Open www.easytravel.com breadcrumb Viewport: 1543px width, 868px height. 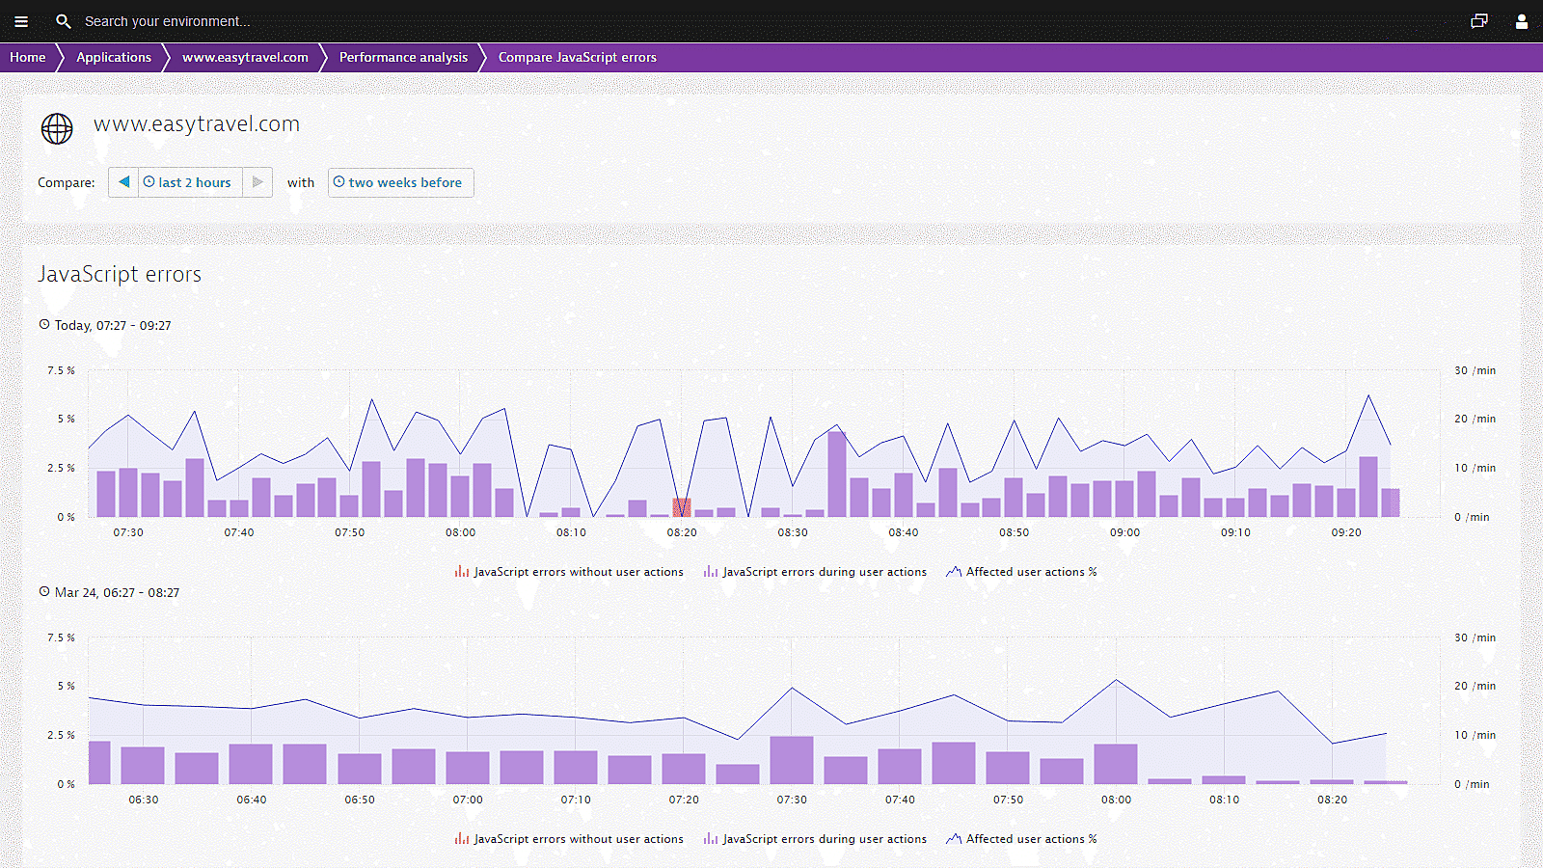point(245,58)
